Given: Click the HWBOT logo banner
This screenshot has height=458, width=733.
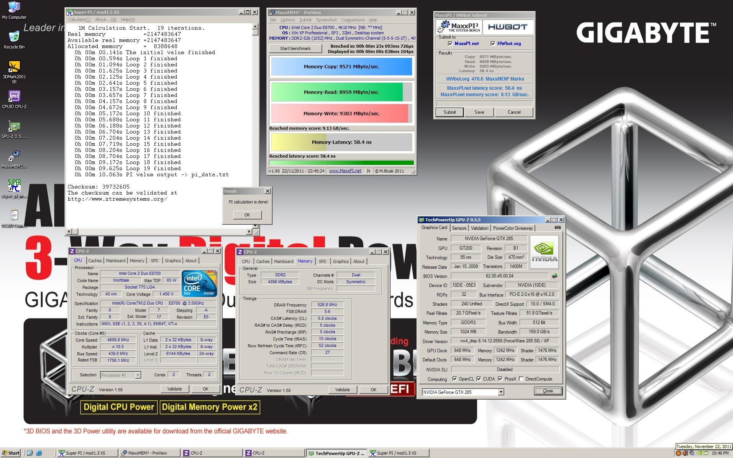Looking at the screenshot, I should point(507,27).
